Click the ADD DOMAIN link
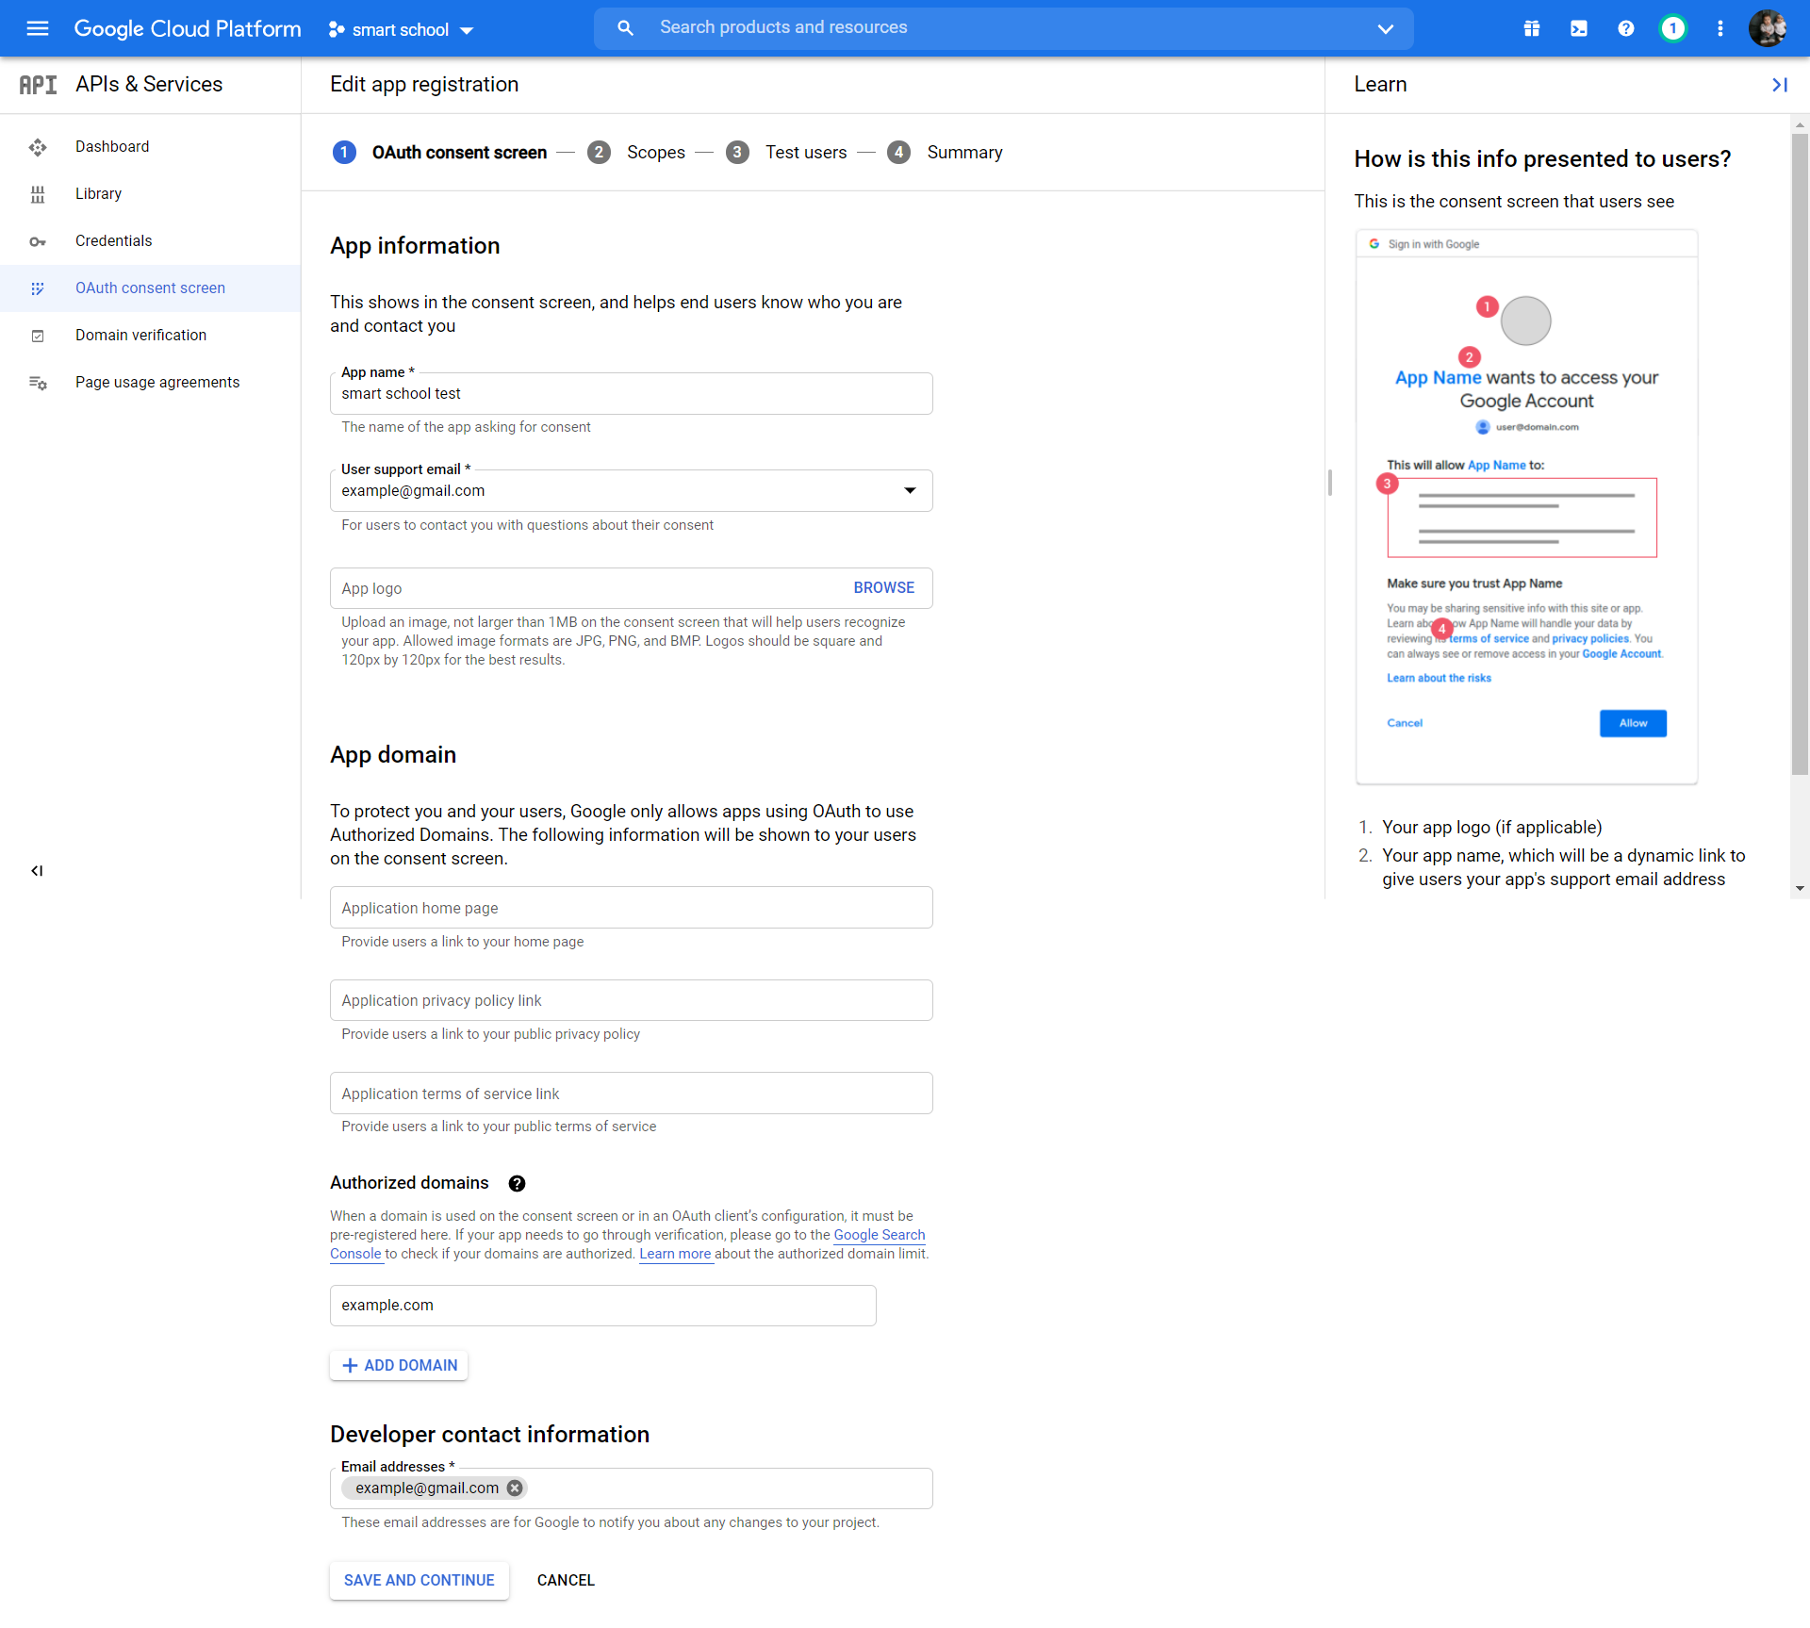This screenshot has height=1628, width=1810. point(399,1364)
